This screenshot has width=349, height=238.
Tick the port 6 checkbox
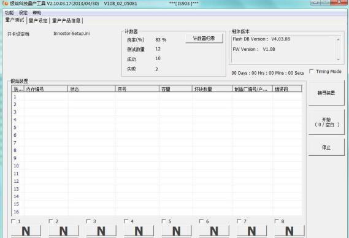[x=201, y=221]
